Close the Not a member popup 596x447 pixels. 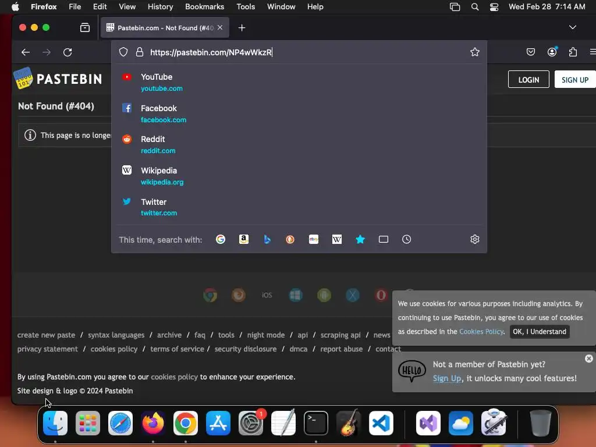pyautogui.click(x=589, y=359)
